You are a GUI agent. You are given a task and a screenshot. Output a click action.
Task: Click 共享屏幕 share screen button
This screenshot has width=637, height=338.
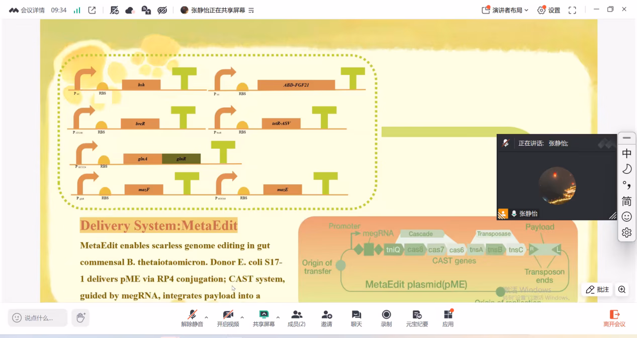[x=263, y=318]
